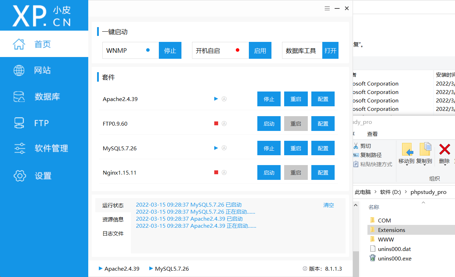Open the 网站 website panel
The width and height of the screenshot is (455, 277).
pyautogui.click(x=42, y=70)
